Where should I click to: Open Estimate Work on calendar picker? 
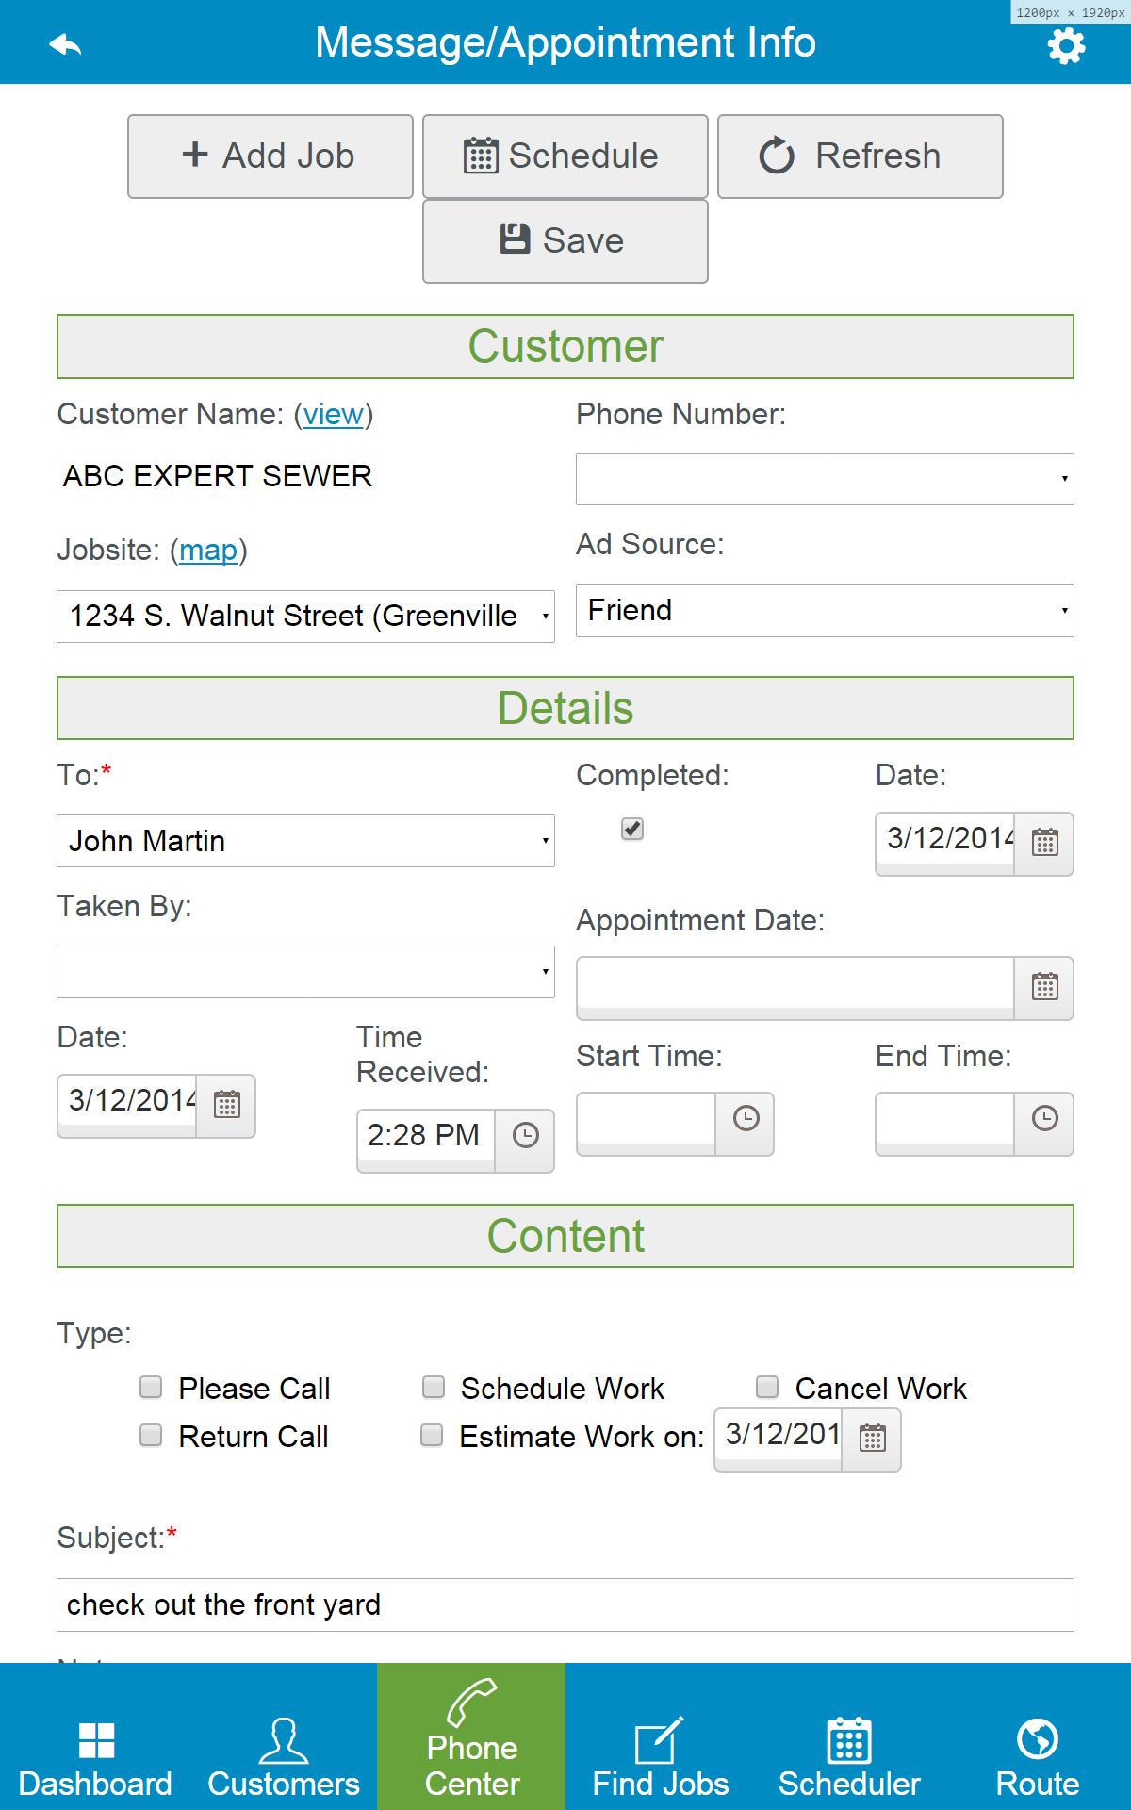pos(872,1438)
